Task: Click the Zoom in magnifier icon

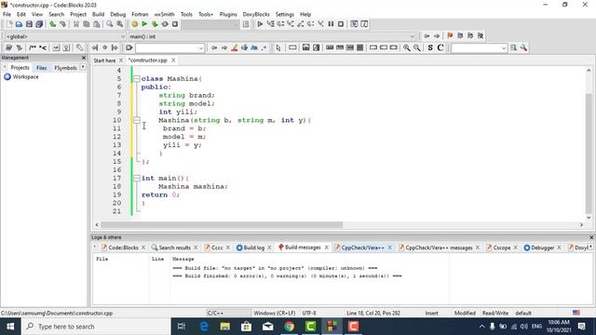Action: click(x=407, y=47)
